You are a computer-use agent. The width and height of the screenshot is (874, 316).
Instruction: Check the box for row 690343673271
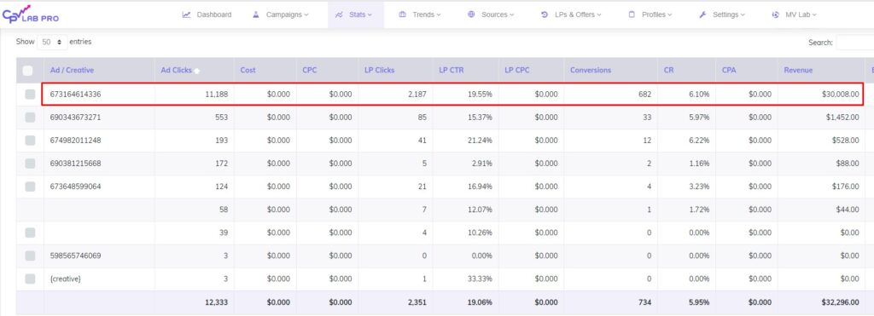[30, 118]
